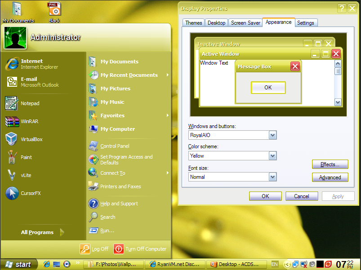Launch Notepad from Start menu

pos(43,103)
